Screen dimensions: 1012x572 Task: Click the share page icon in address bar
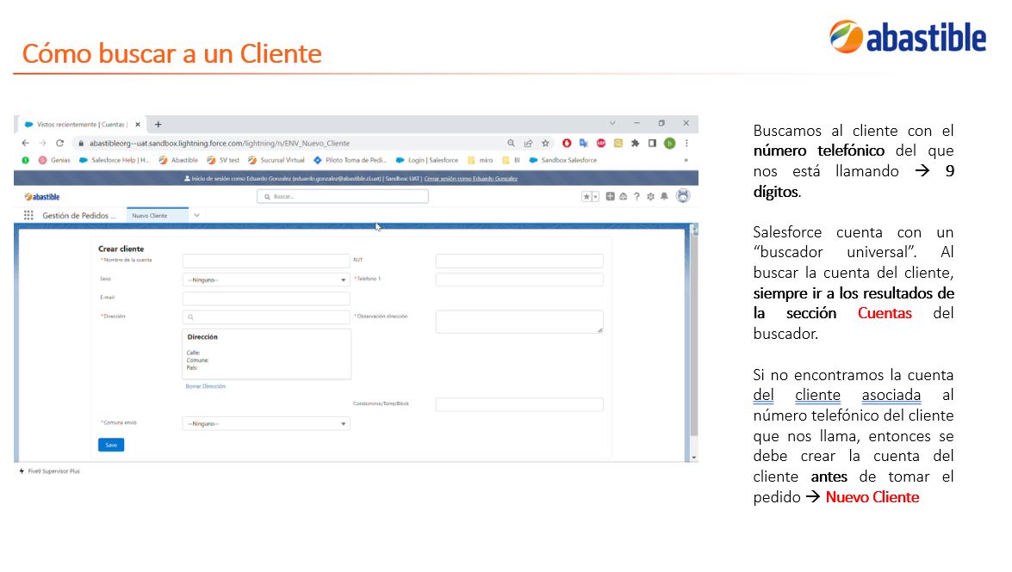click(529, 143)
